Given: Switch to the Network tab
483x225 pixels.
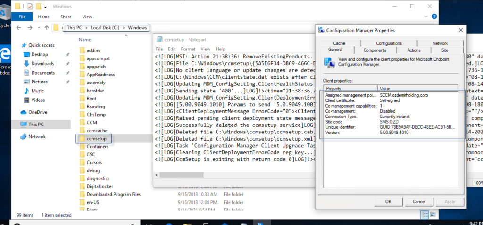Looking at the screenshot, I should pos(440,43).
